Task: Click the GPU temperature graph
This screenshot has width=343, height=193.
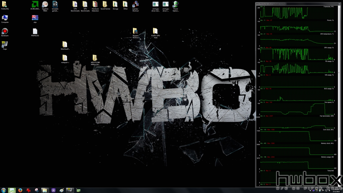Action: 297,40
